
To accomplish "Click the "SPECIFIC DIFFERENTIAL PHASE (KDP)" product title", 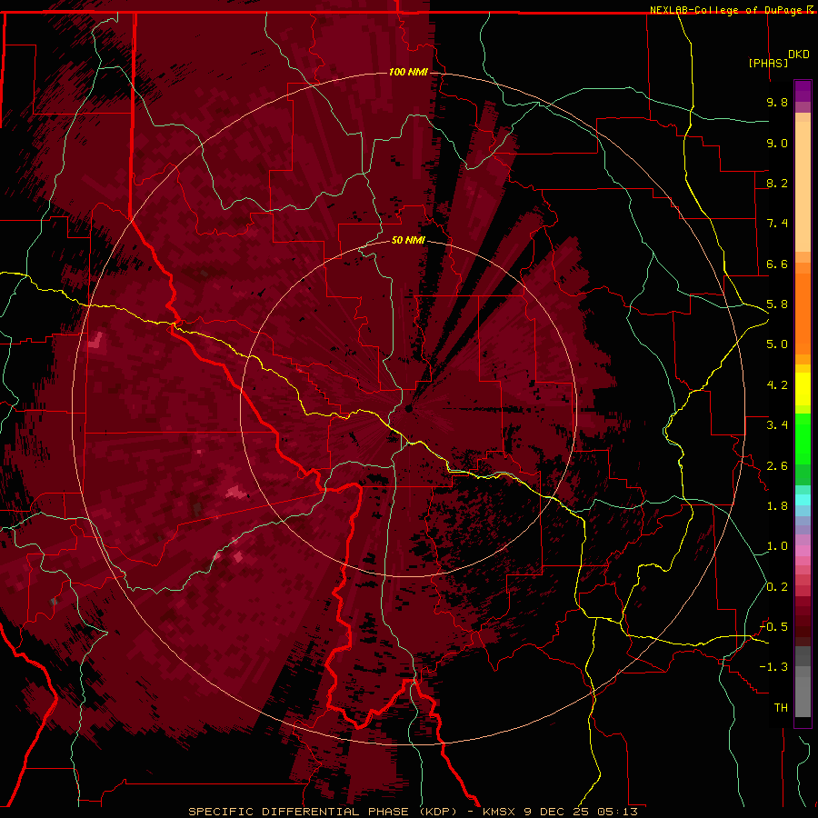I will point(323,812).
